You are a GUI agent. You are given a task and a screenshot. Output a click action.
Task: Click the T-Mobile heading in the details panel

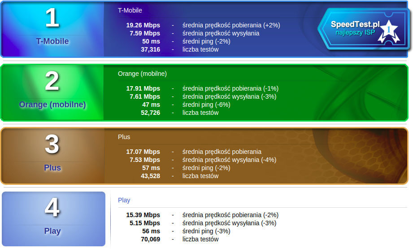tap(130, 10)
